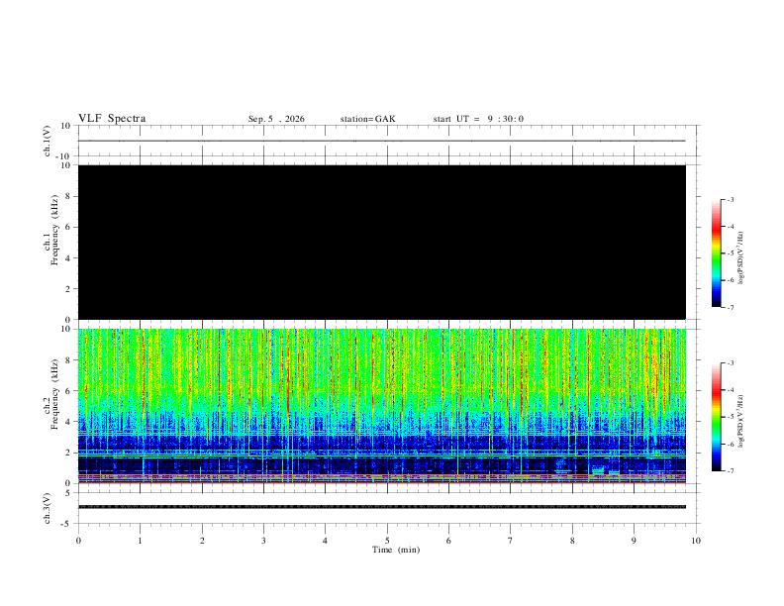This screenshot has height=606, width=784.
Task: Click the 0 minute tick label
Action: [78, 541]
